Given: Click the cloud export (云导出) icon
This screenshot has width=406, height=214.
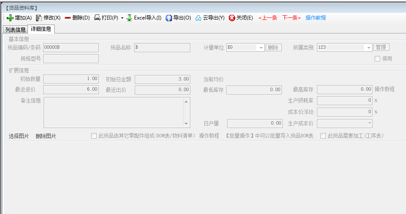Looking at the screenshot, I should pyautogui.click(x=198, y=18).
